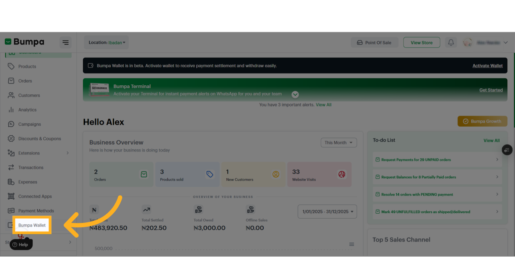Click the user profile avatar
Image resolution: width=515 pixels, height=263 pixels.
pos(468,42)
